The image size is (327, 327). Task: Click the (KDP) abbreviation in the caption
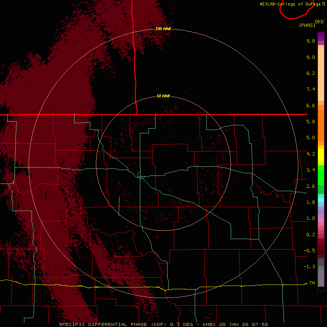159,324
